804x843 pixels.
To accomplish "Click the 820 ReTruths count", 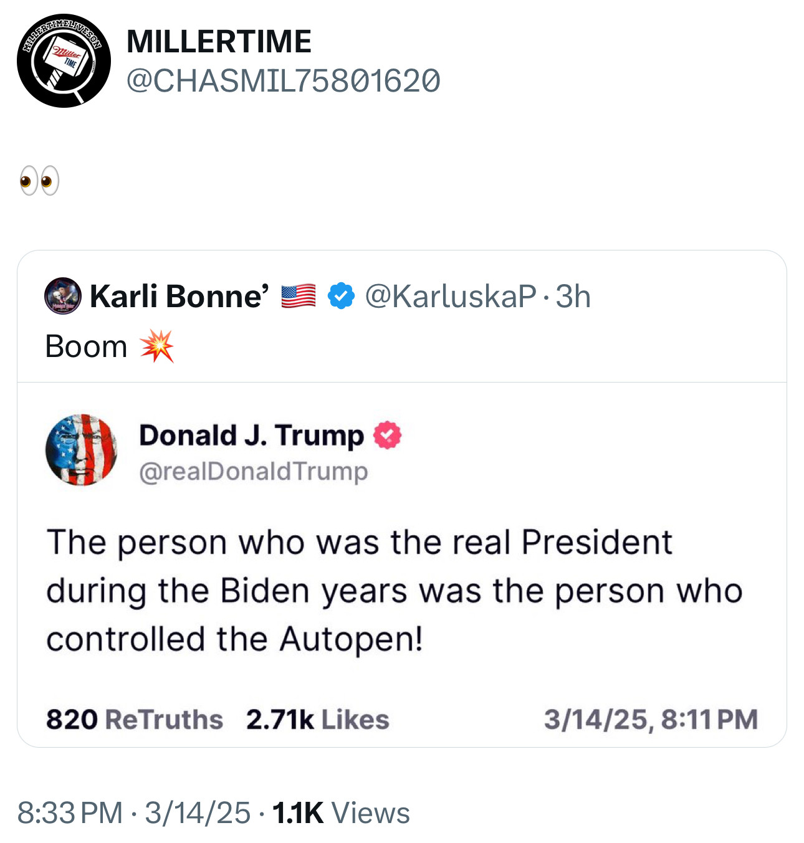I will tap(134, 720).
